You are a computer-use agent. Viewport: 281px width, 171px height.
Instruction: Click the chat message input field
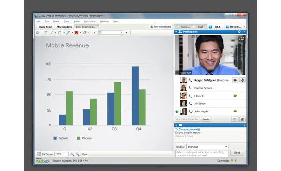[202, 154]
